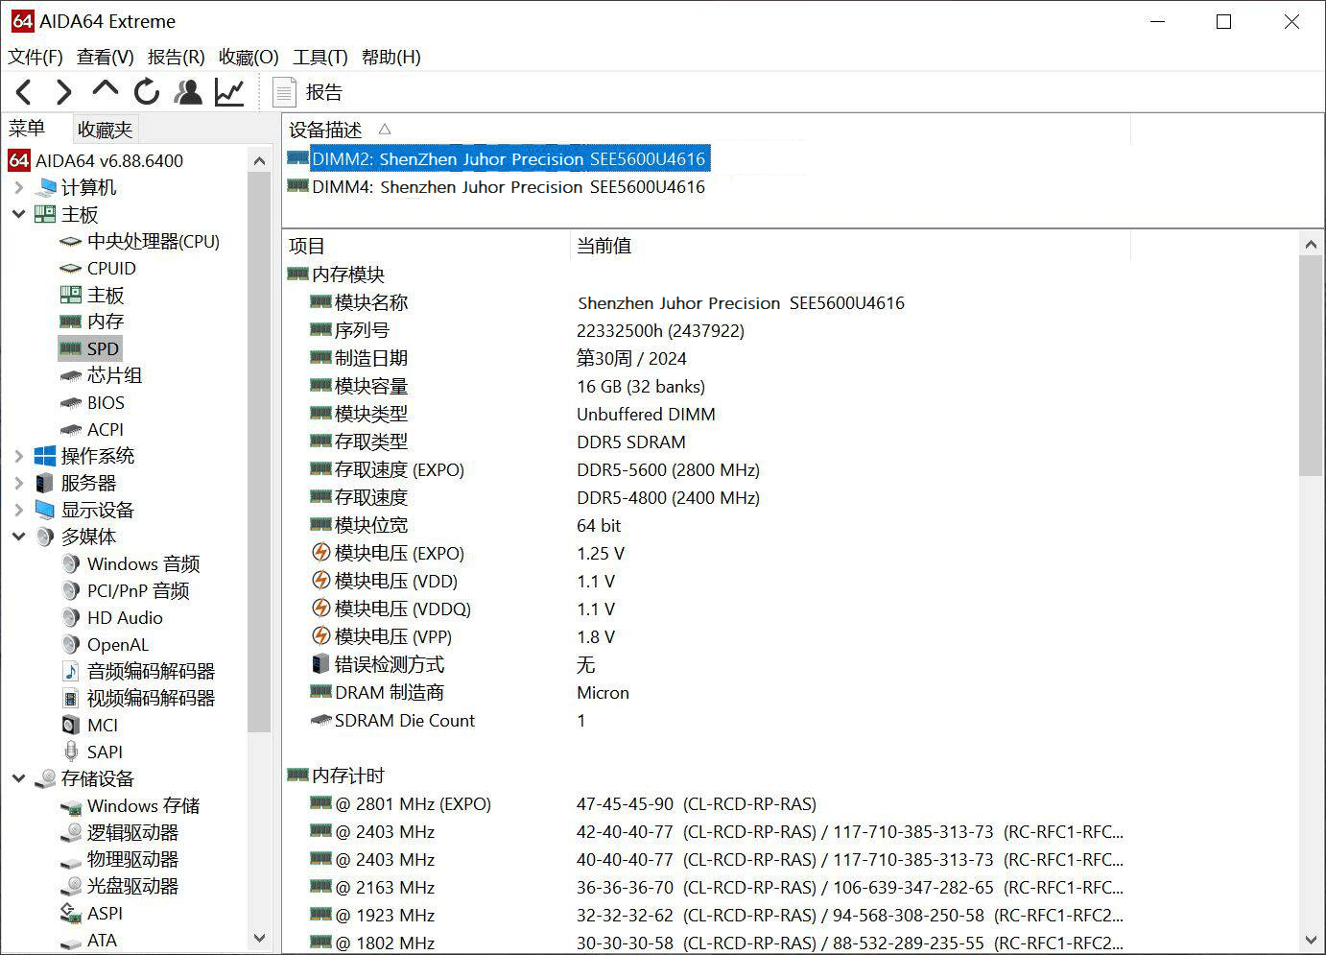Open the 帮助(H) menu
Viewport: 1326px width, 955px height.
pyautogui.click(x=391, y=57)
